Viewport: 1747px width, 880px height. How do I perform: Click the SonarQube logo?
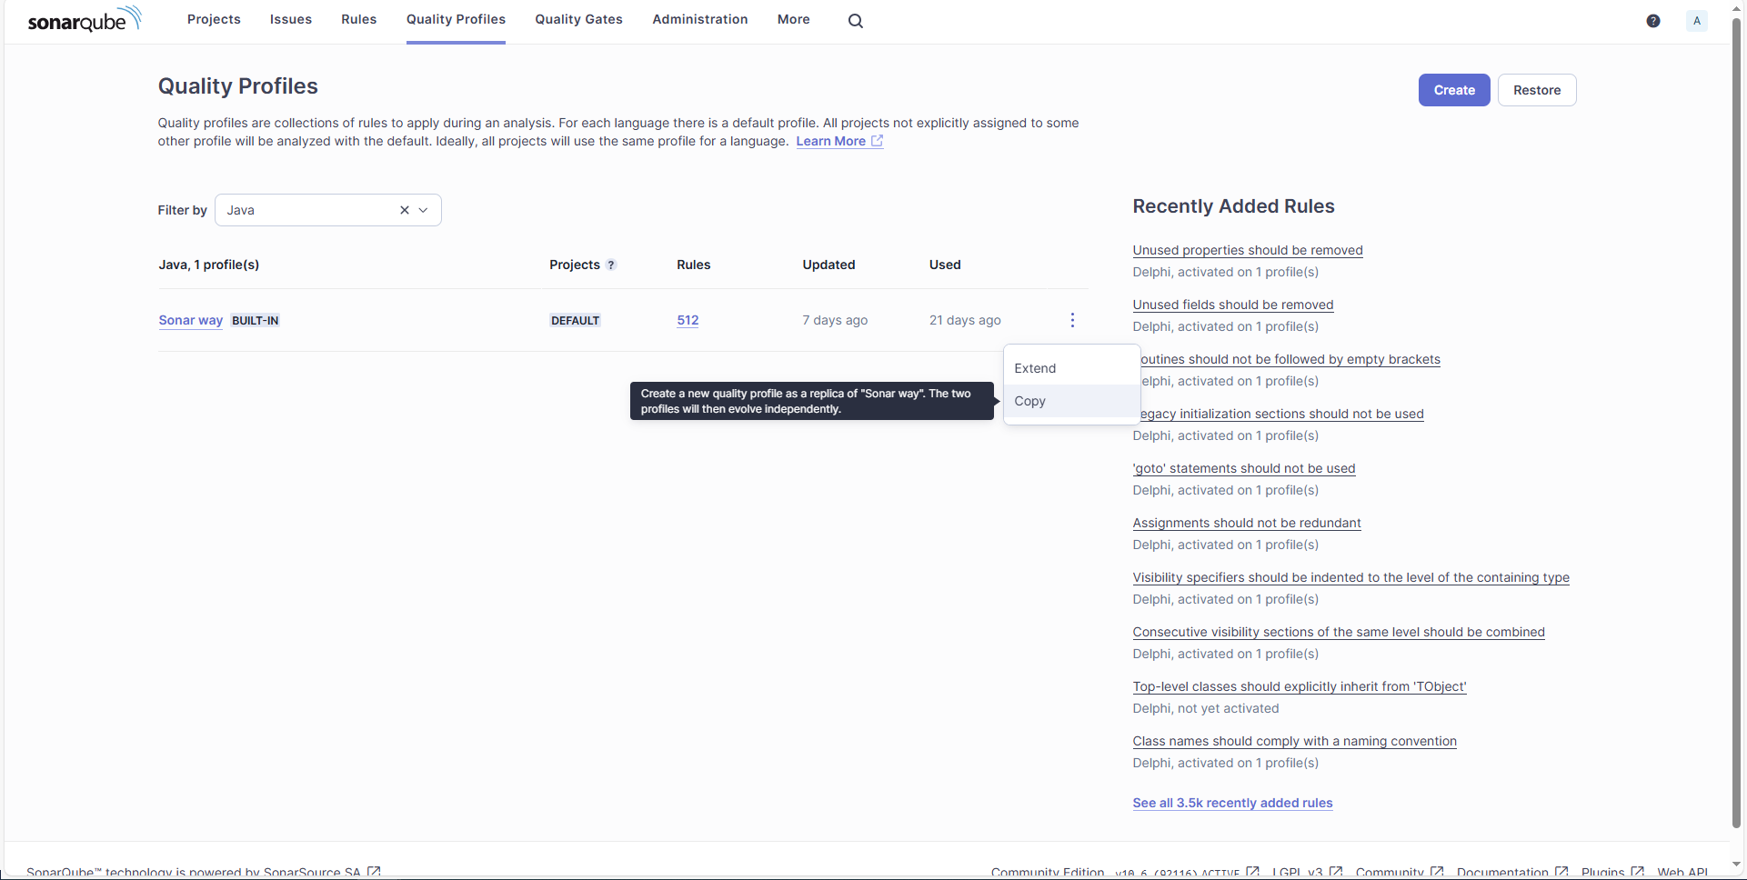[85, 19]
